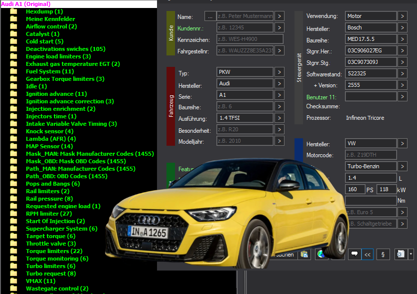
Task: Click folder icon beside Turbo request (8)
Action: [x=13, y=273]
